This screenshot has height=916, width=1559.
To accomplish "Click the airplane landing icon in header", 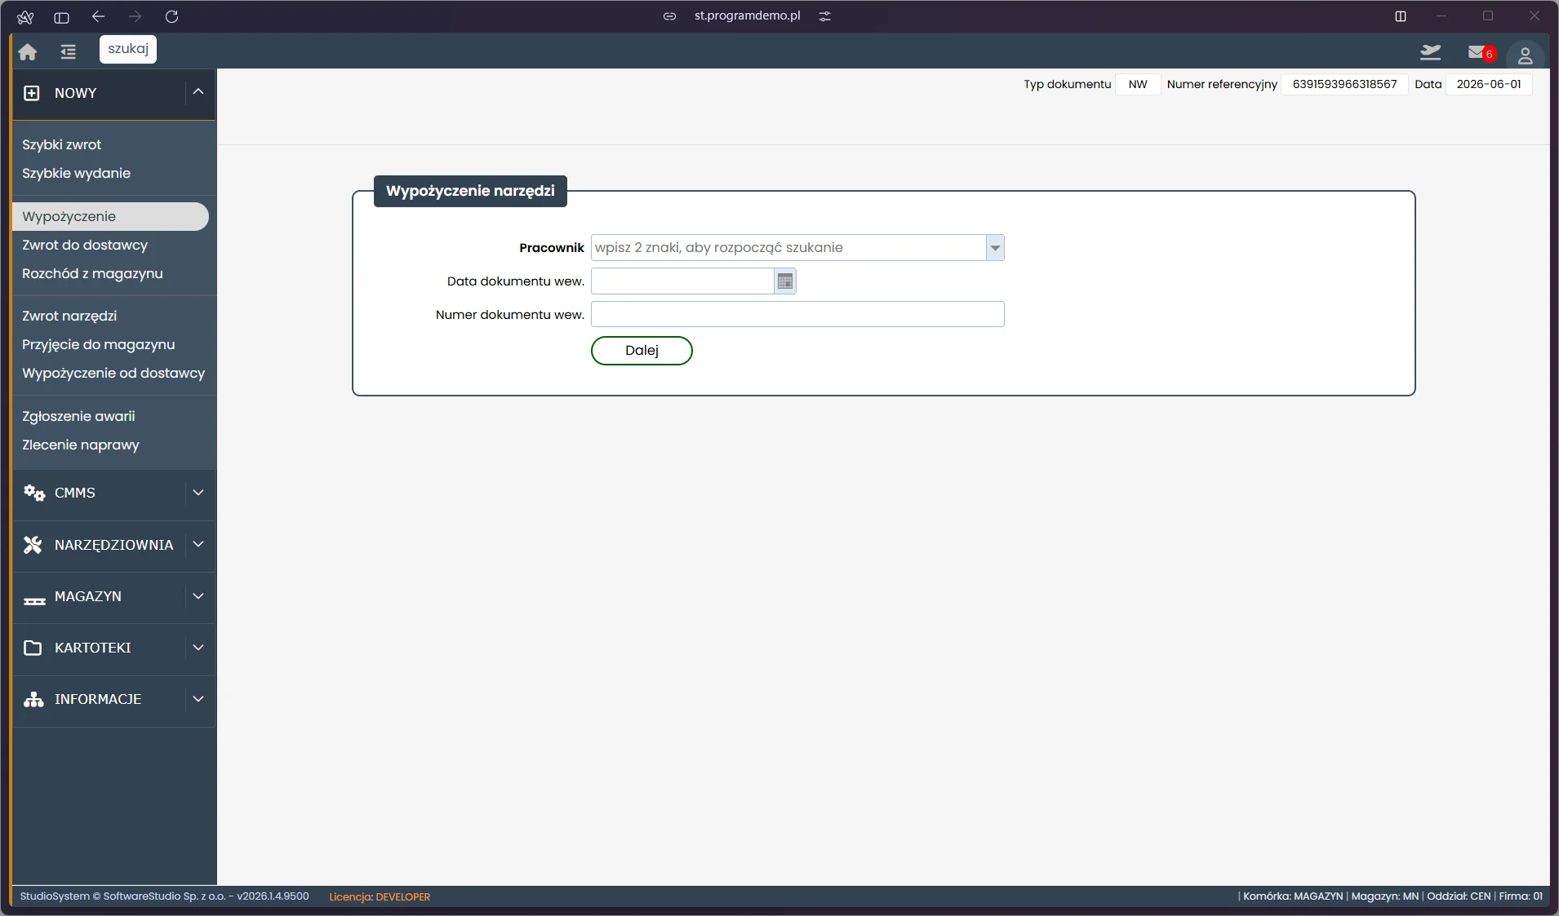I will [1431, 53].
